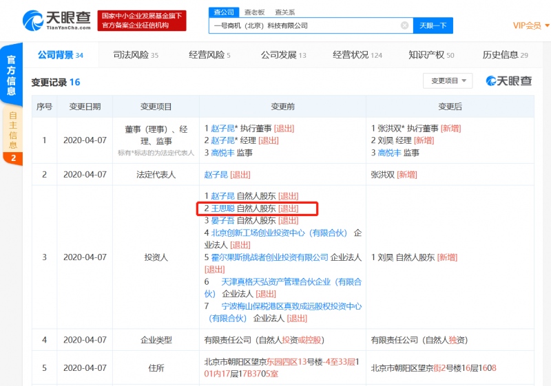Switch to the 查老板 search tab

coord(254,12)
